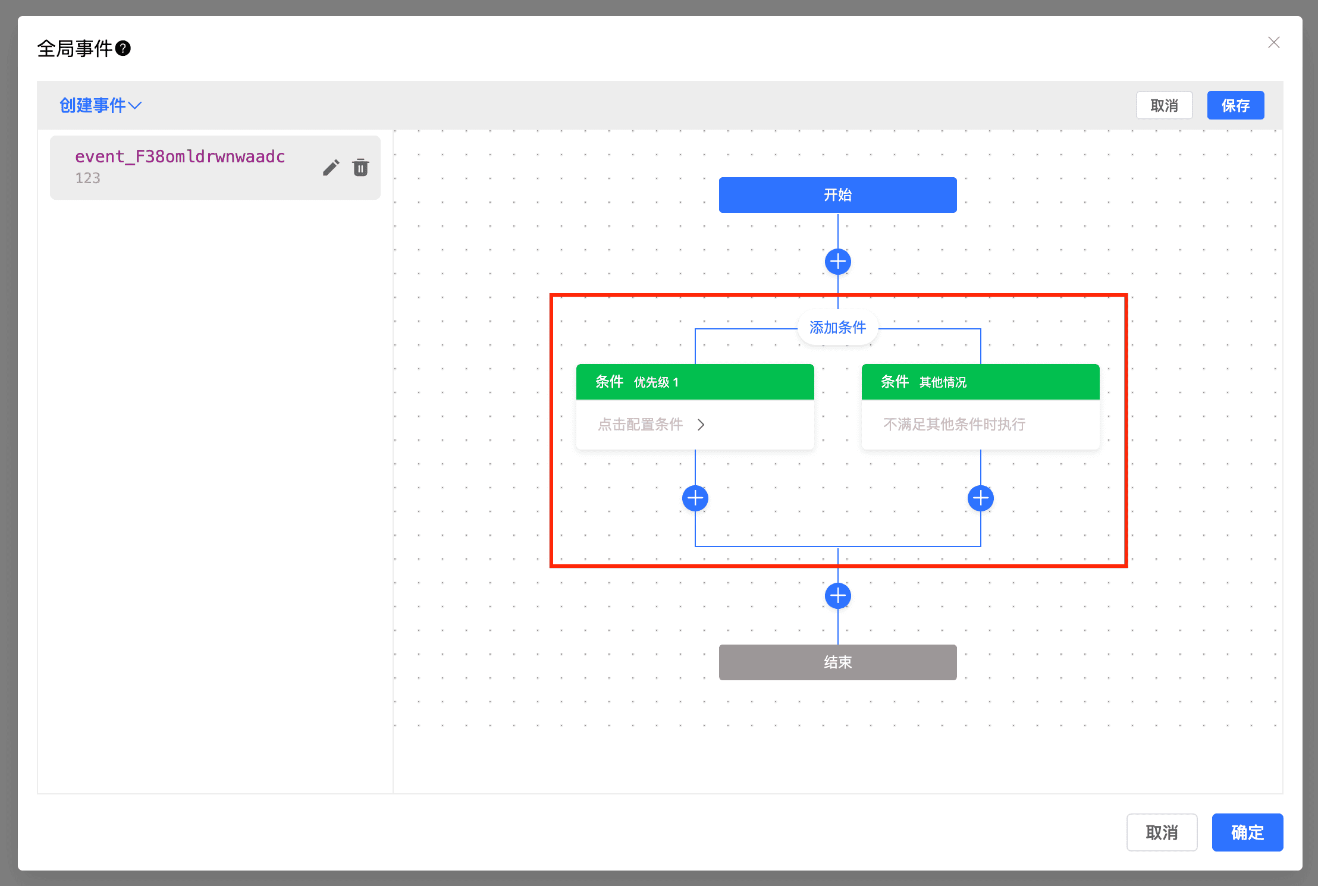The width and height of the screenshot is (1318, 886).
Task: Add node below the 开始 block
Action: coord(837,262)
